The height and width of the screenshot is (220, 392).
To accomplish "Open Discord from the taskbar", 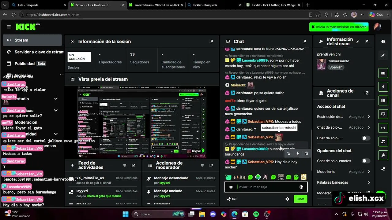I will tap(213, 214).
